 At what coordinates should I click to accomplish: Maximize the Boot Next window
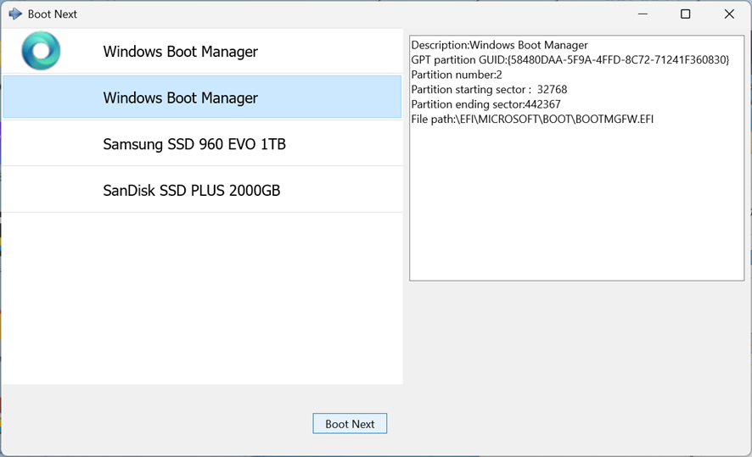click(x=685, y=14)
